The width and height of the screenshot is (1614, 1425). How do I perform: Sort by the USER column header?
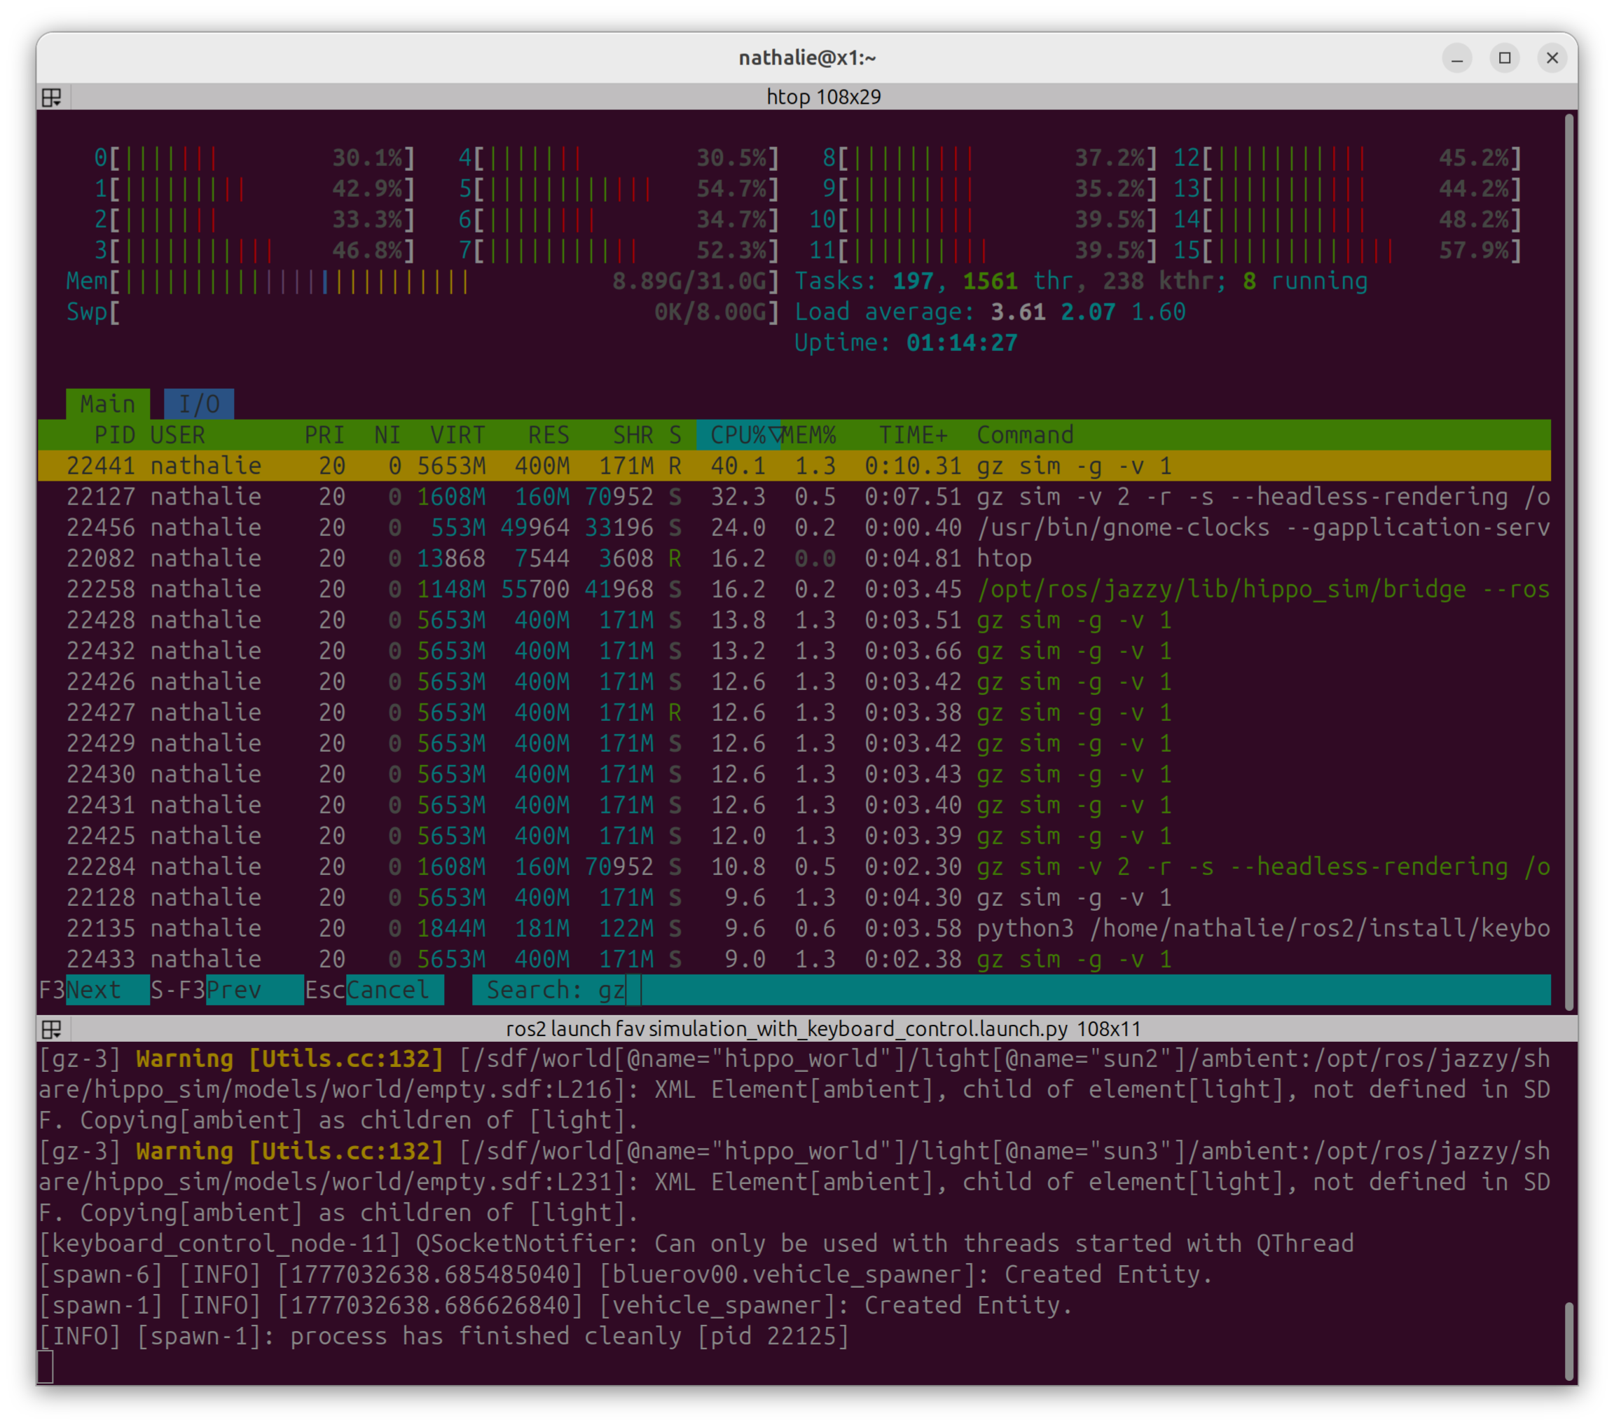pyautogui.click(x=178, y=434)
